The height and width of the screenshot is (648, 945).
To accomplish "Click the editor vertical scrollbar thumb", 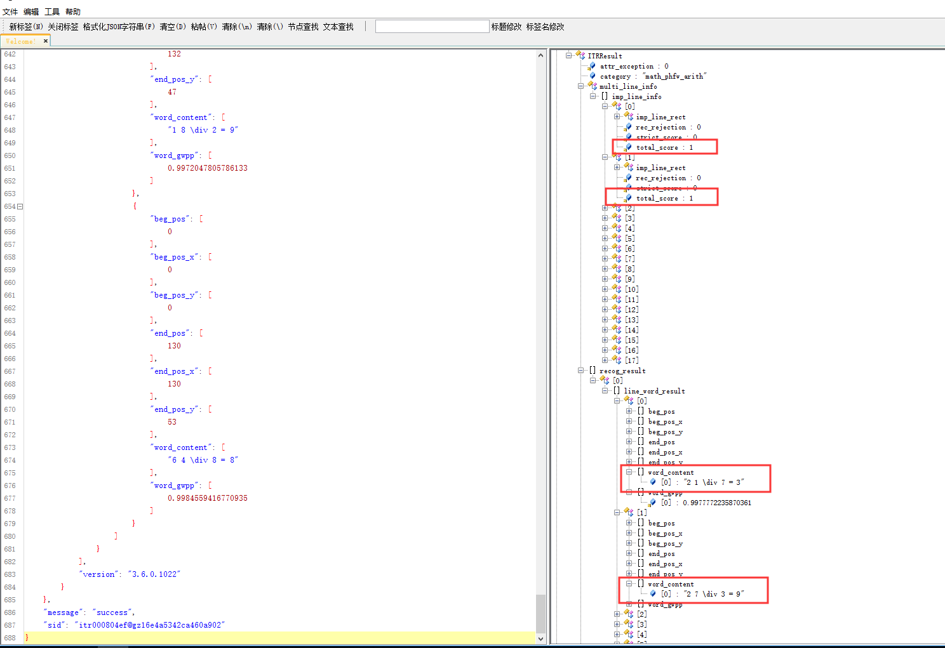I will pos(540,613).
